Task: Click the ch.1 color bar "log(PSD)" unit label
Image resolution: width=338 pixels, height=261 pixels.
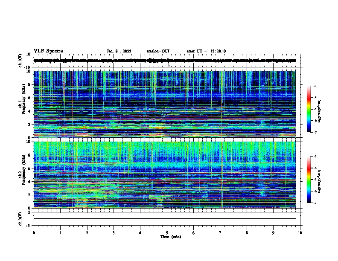Action: (x=320, y=111)
